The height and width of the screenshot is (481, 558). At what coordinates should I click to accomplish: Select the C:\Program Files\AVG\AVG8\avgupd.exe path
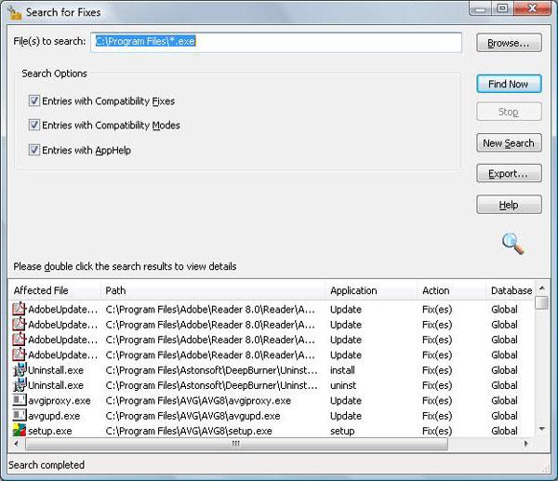[193, 416]
